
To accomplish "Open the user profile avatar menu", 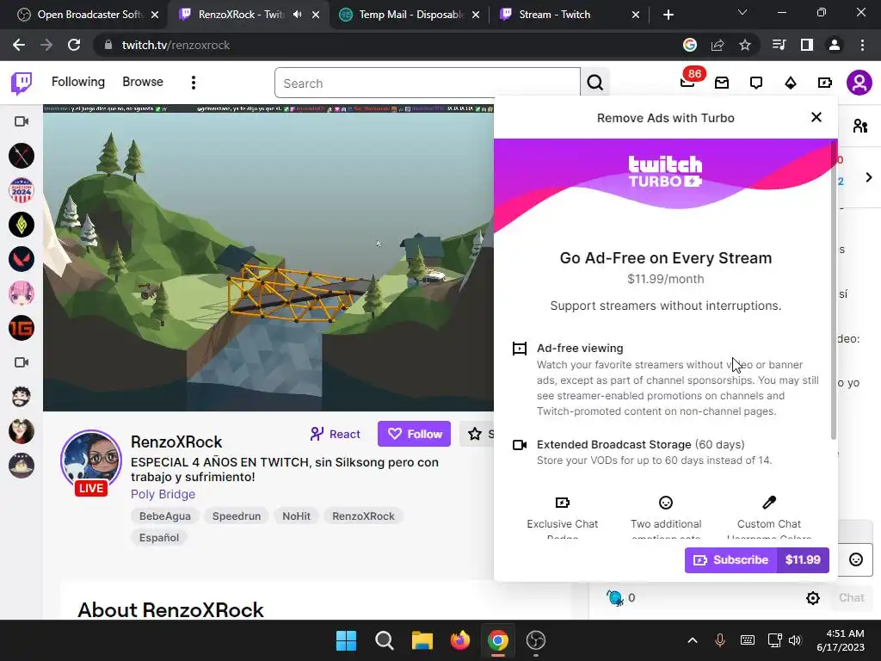I will [x=859, y=83].
